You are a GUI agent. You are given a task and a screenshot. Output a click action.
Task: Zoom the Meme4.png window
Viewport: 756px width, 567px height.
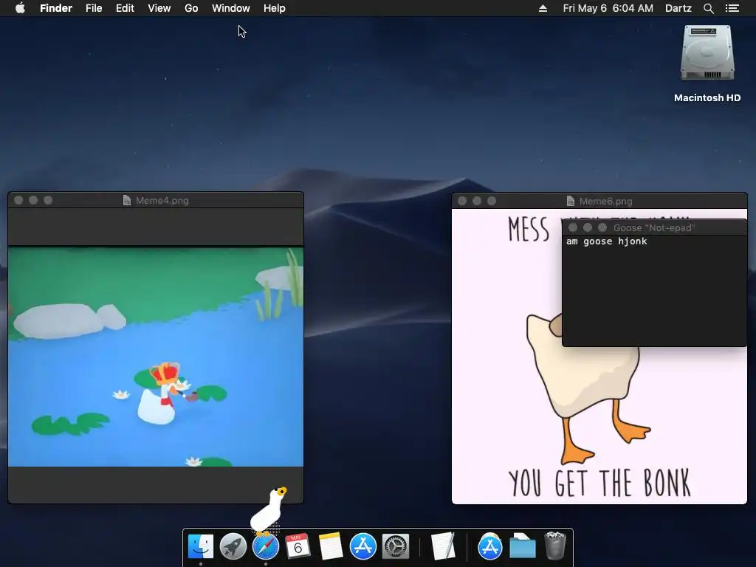pos(48,200)
